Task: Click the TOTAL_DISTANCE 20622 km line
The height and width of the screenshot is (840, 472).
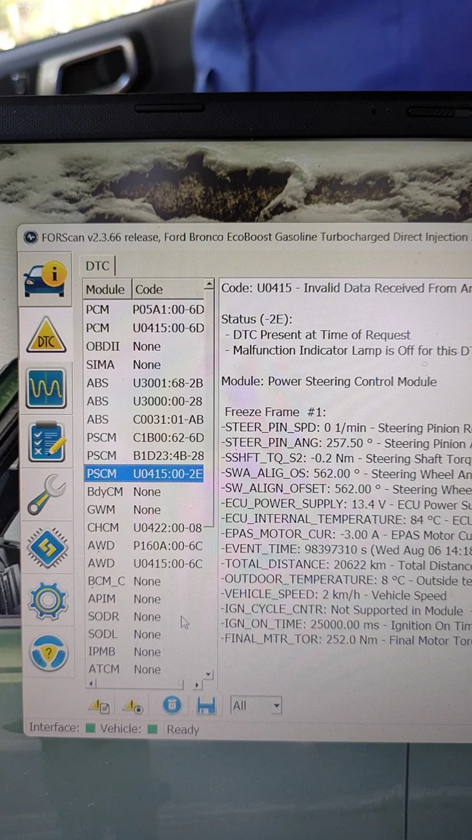Action: point(346,565)
